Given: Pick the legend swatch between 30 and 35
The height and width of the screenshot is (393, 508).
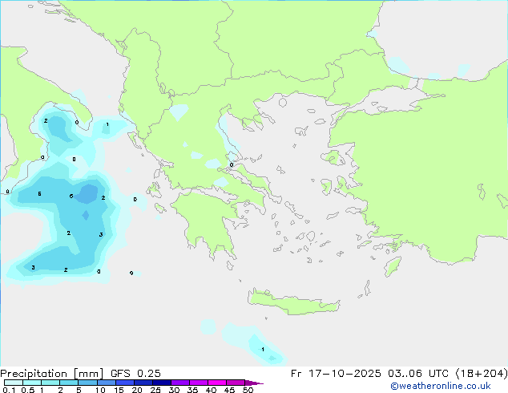Looking at the screenshot, I should pyautogui.click(x=180, y=383).
